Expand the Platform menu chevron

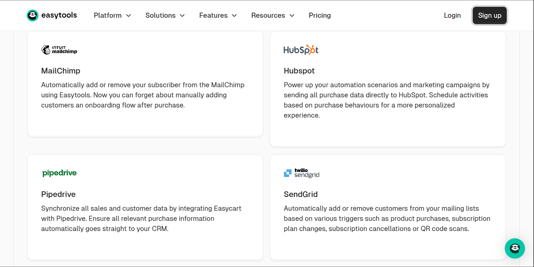coord(128,16)
